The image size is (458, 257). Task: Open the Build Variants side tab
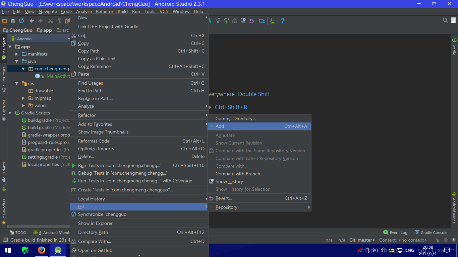click(4, 176)
